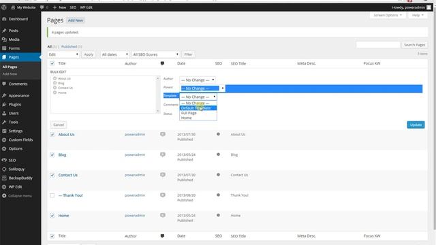The height and width of the screenshot is (245, 436).
Task: Select No Change template option
Action: pyautogui.click(x=198, y=103)
